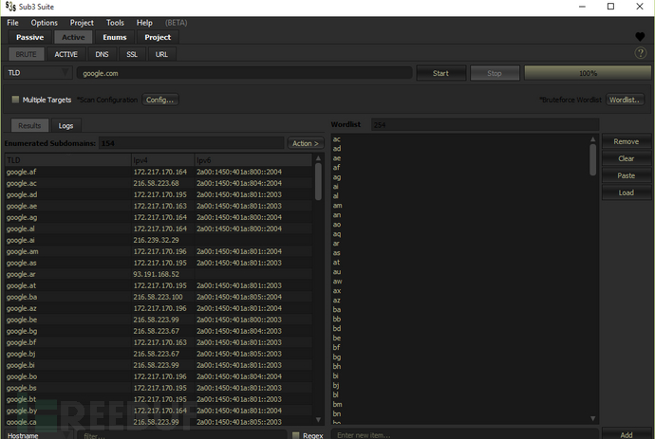The height and width of the screenshot is (439, 655).
Task: Click the wordlist scroll-down arrow
Action: tap(592, 418)
